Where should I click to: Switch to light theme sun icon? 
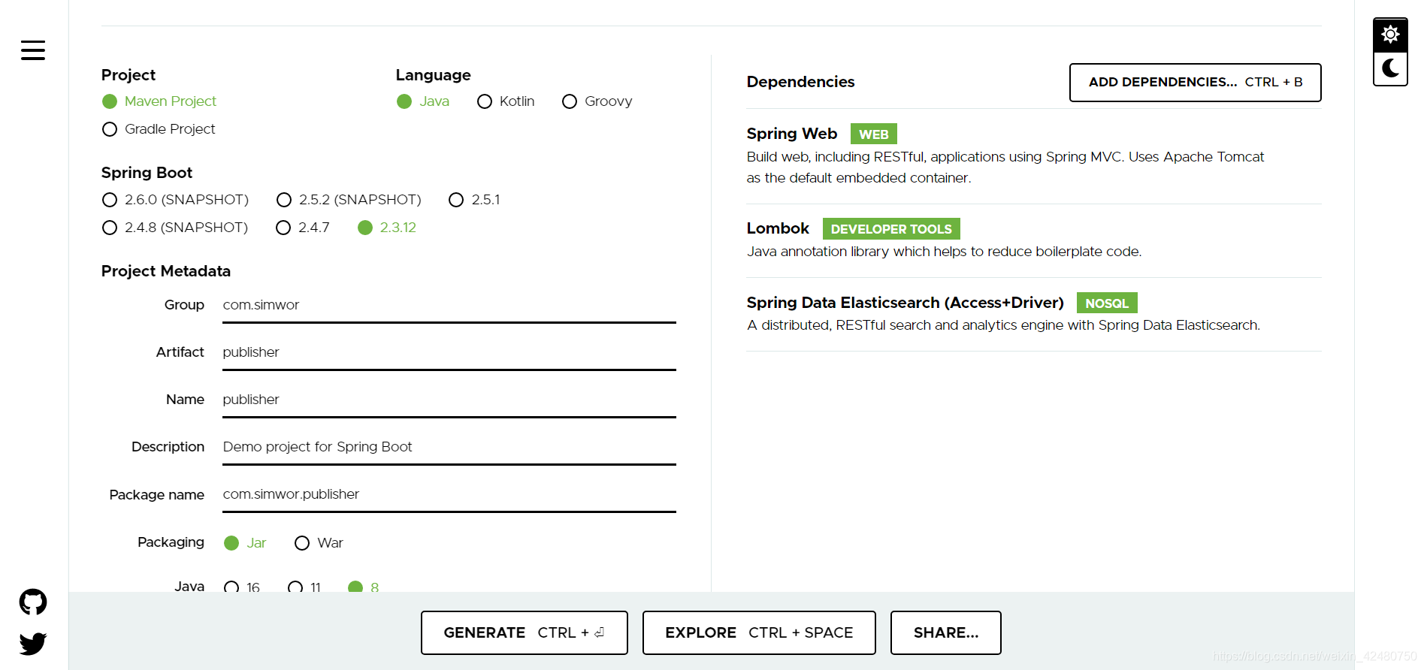[1390, 35]
